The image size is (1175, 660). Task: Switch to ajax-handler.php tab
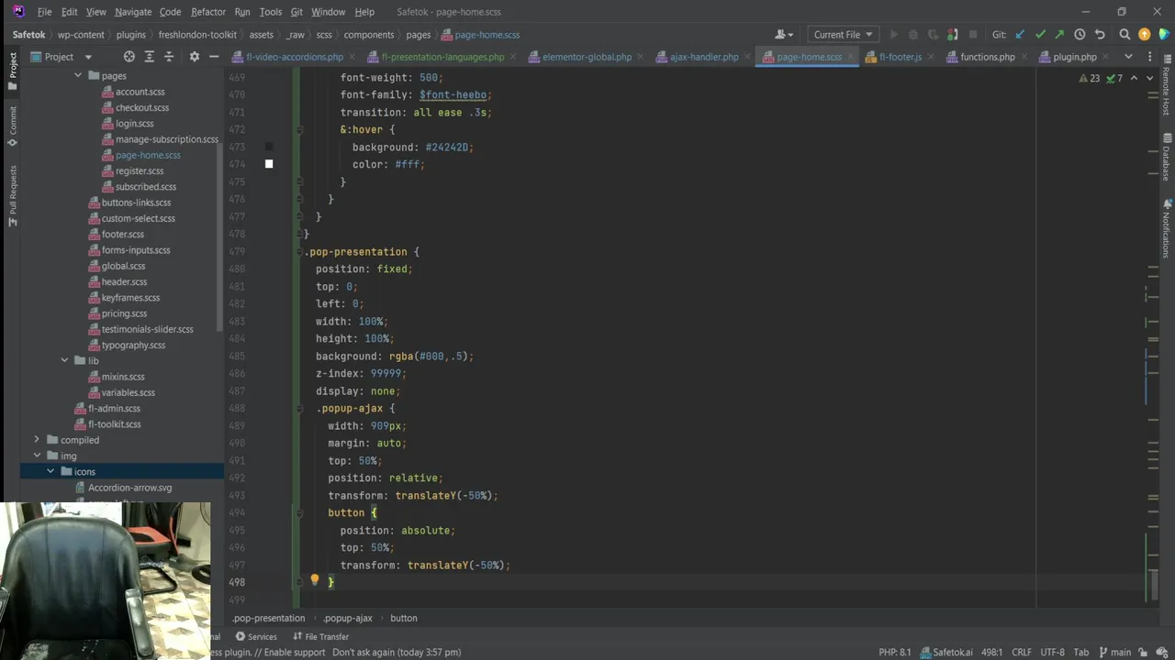point(703,57)
